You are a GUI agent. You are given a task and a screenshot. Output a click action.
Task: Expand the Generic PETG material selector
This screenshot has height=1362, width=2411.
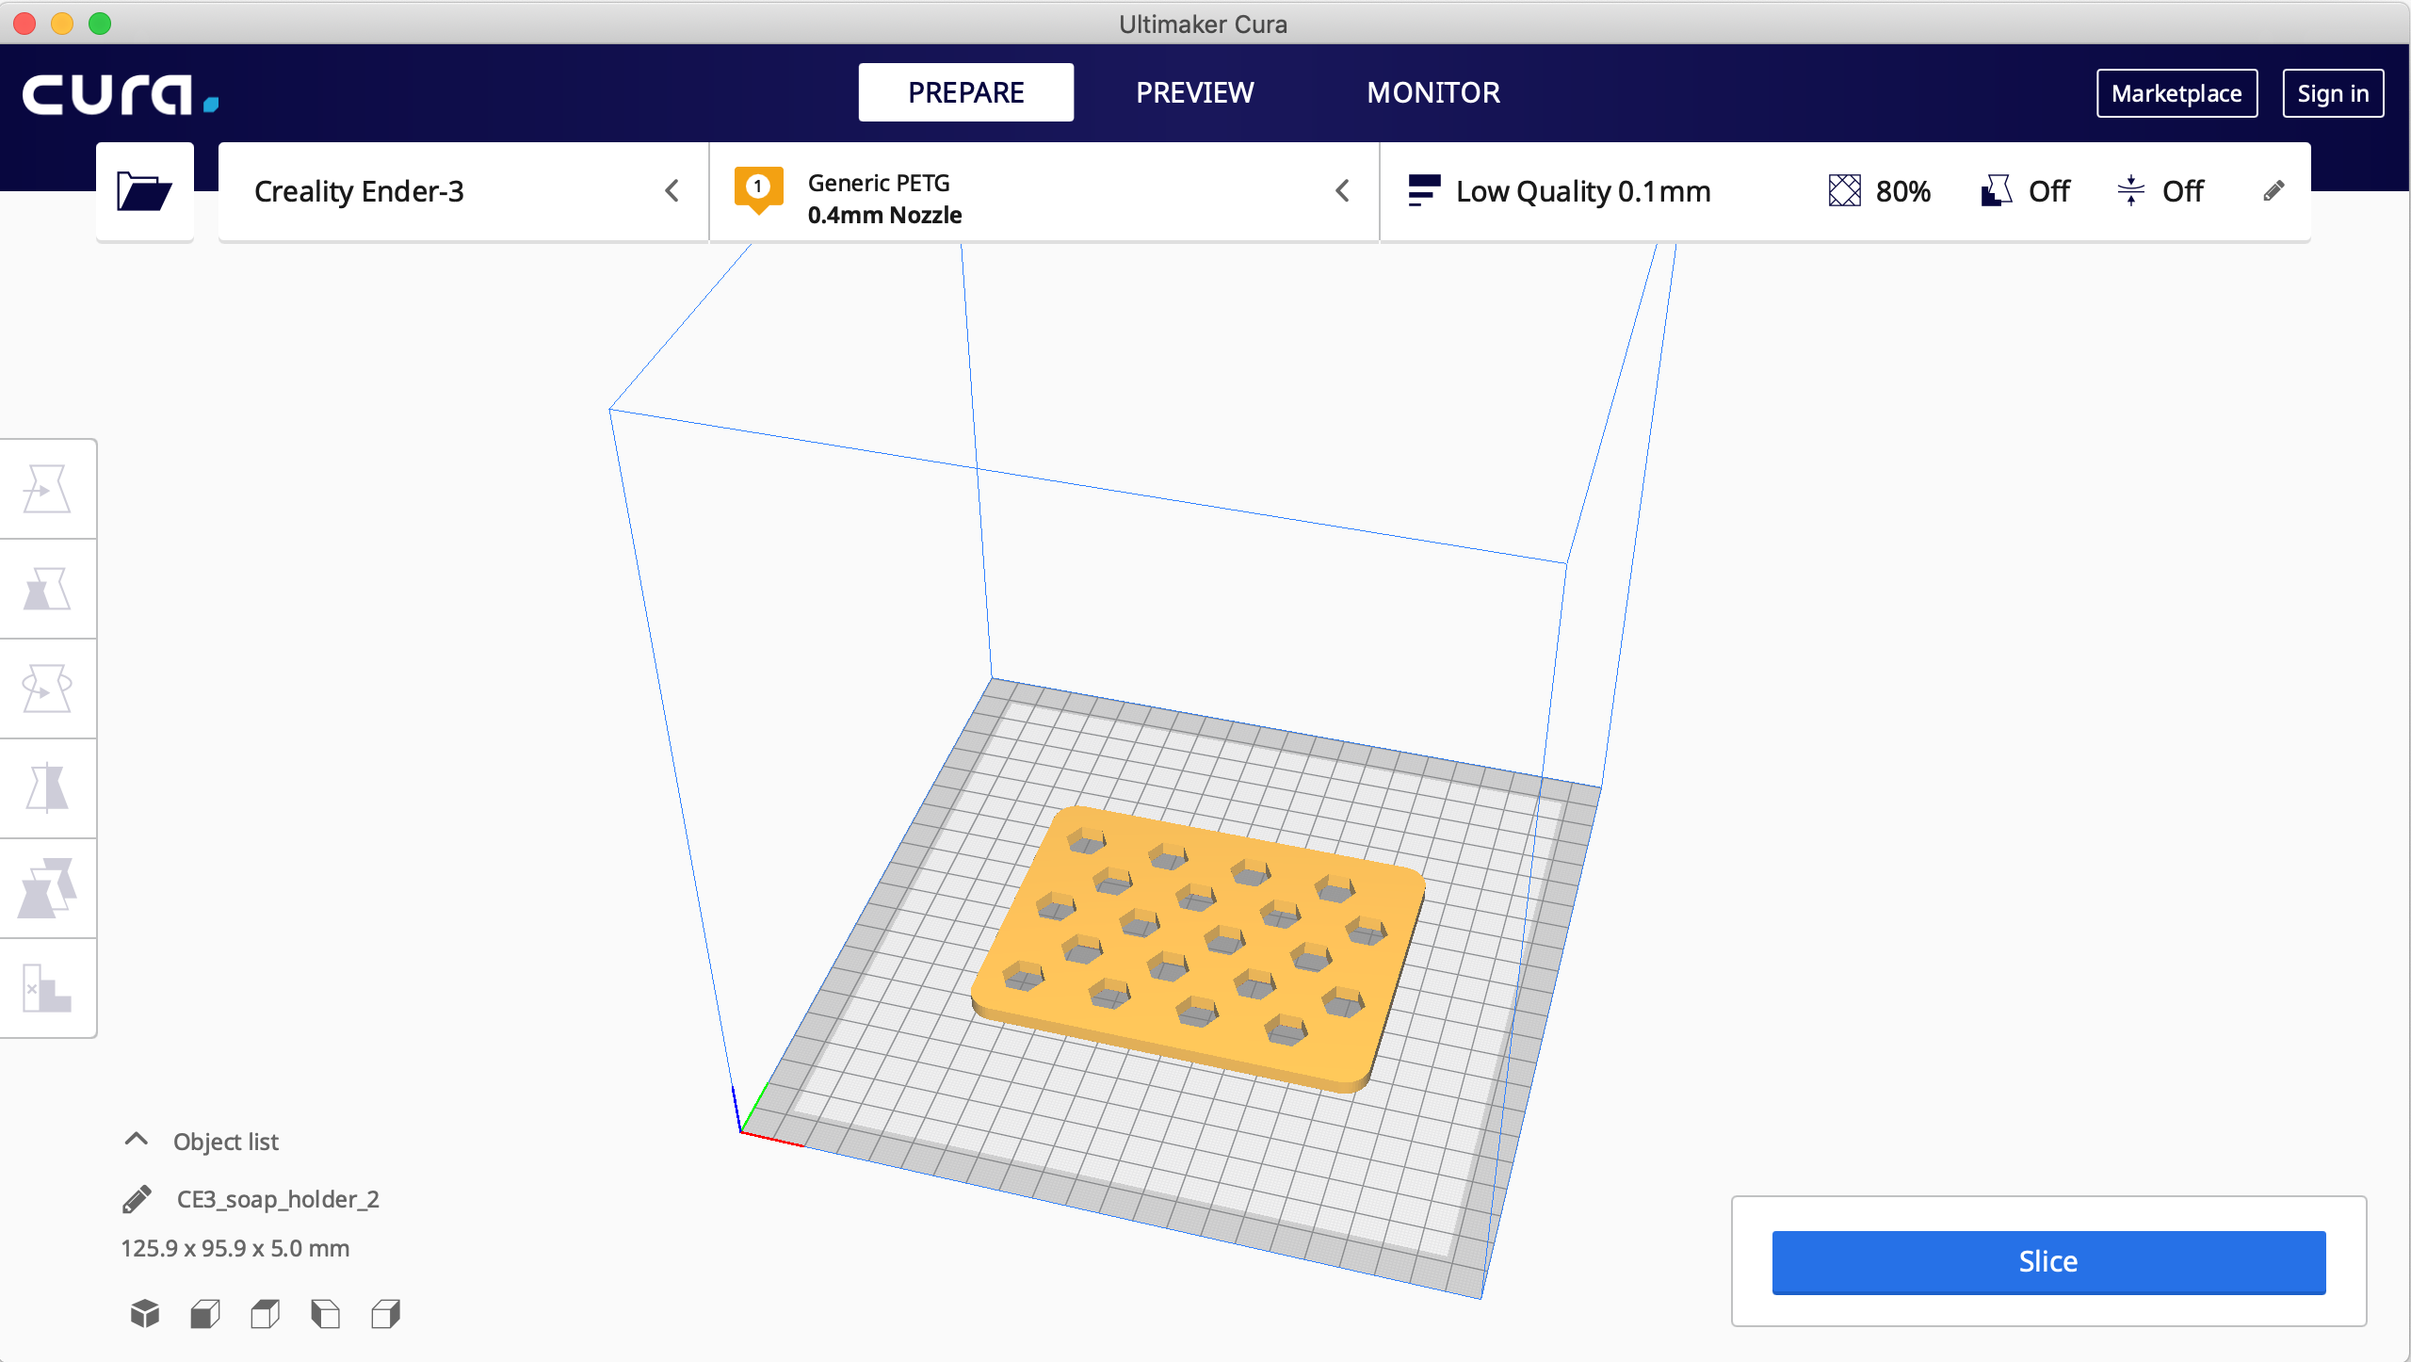click(x=1044, y=191)
